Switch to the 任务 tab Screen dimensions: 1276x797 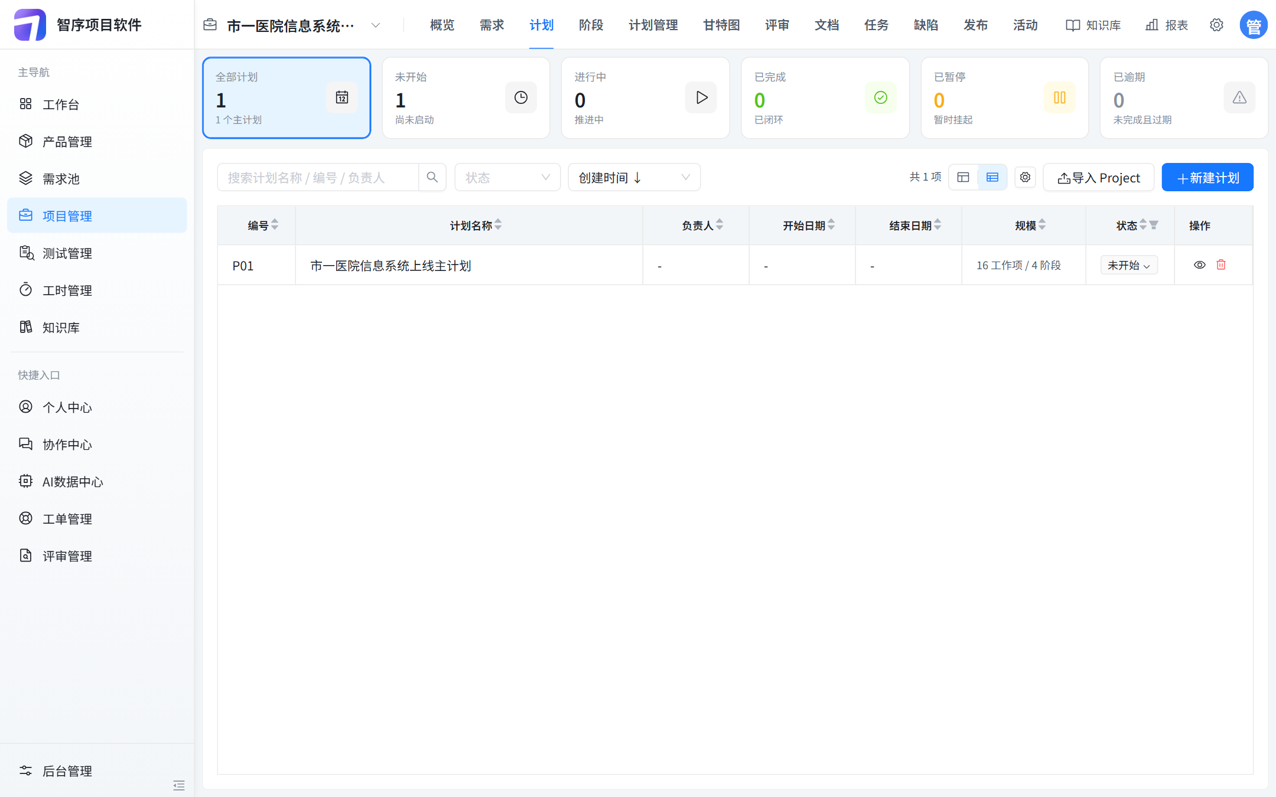(x=876, y=25)
